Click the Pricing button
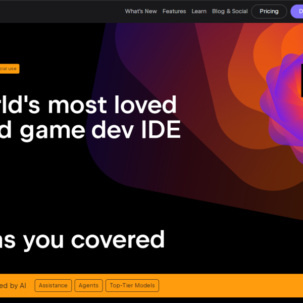The width and height of the screenshot is (303, 303). 269,12
